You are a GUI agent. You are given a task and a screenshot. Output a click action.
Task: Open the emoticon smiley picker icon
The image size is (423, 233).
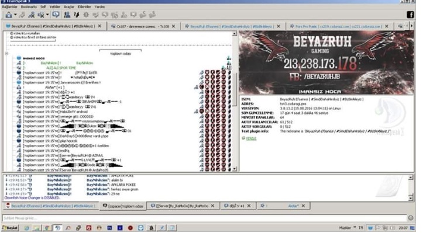pos(410,218)
